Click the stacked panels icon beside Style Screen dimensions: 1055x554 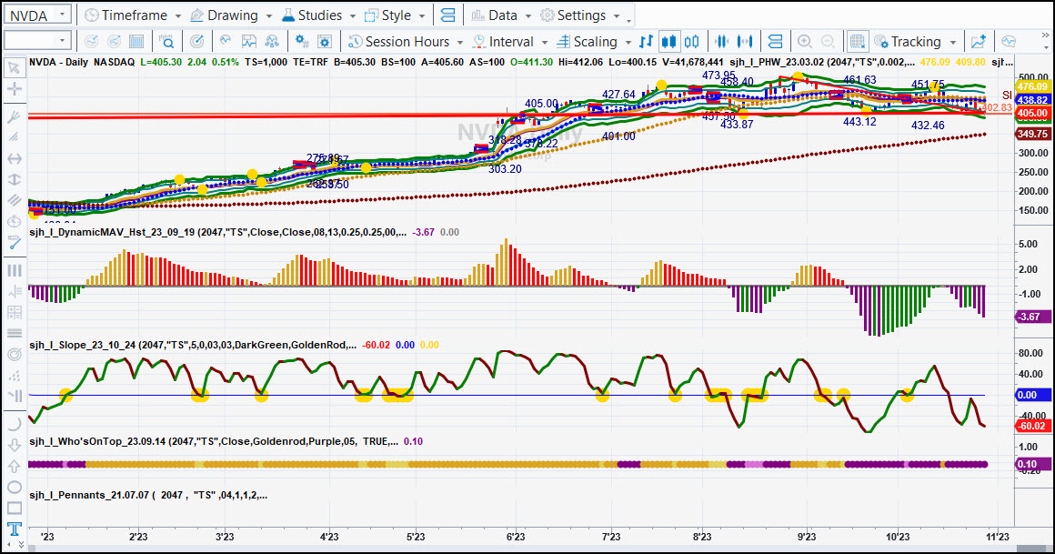point(447,15)
